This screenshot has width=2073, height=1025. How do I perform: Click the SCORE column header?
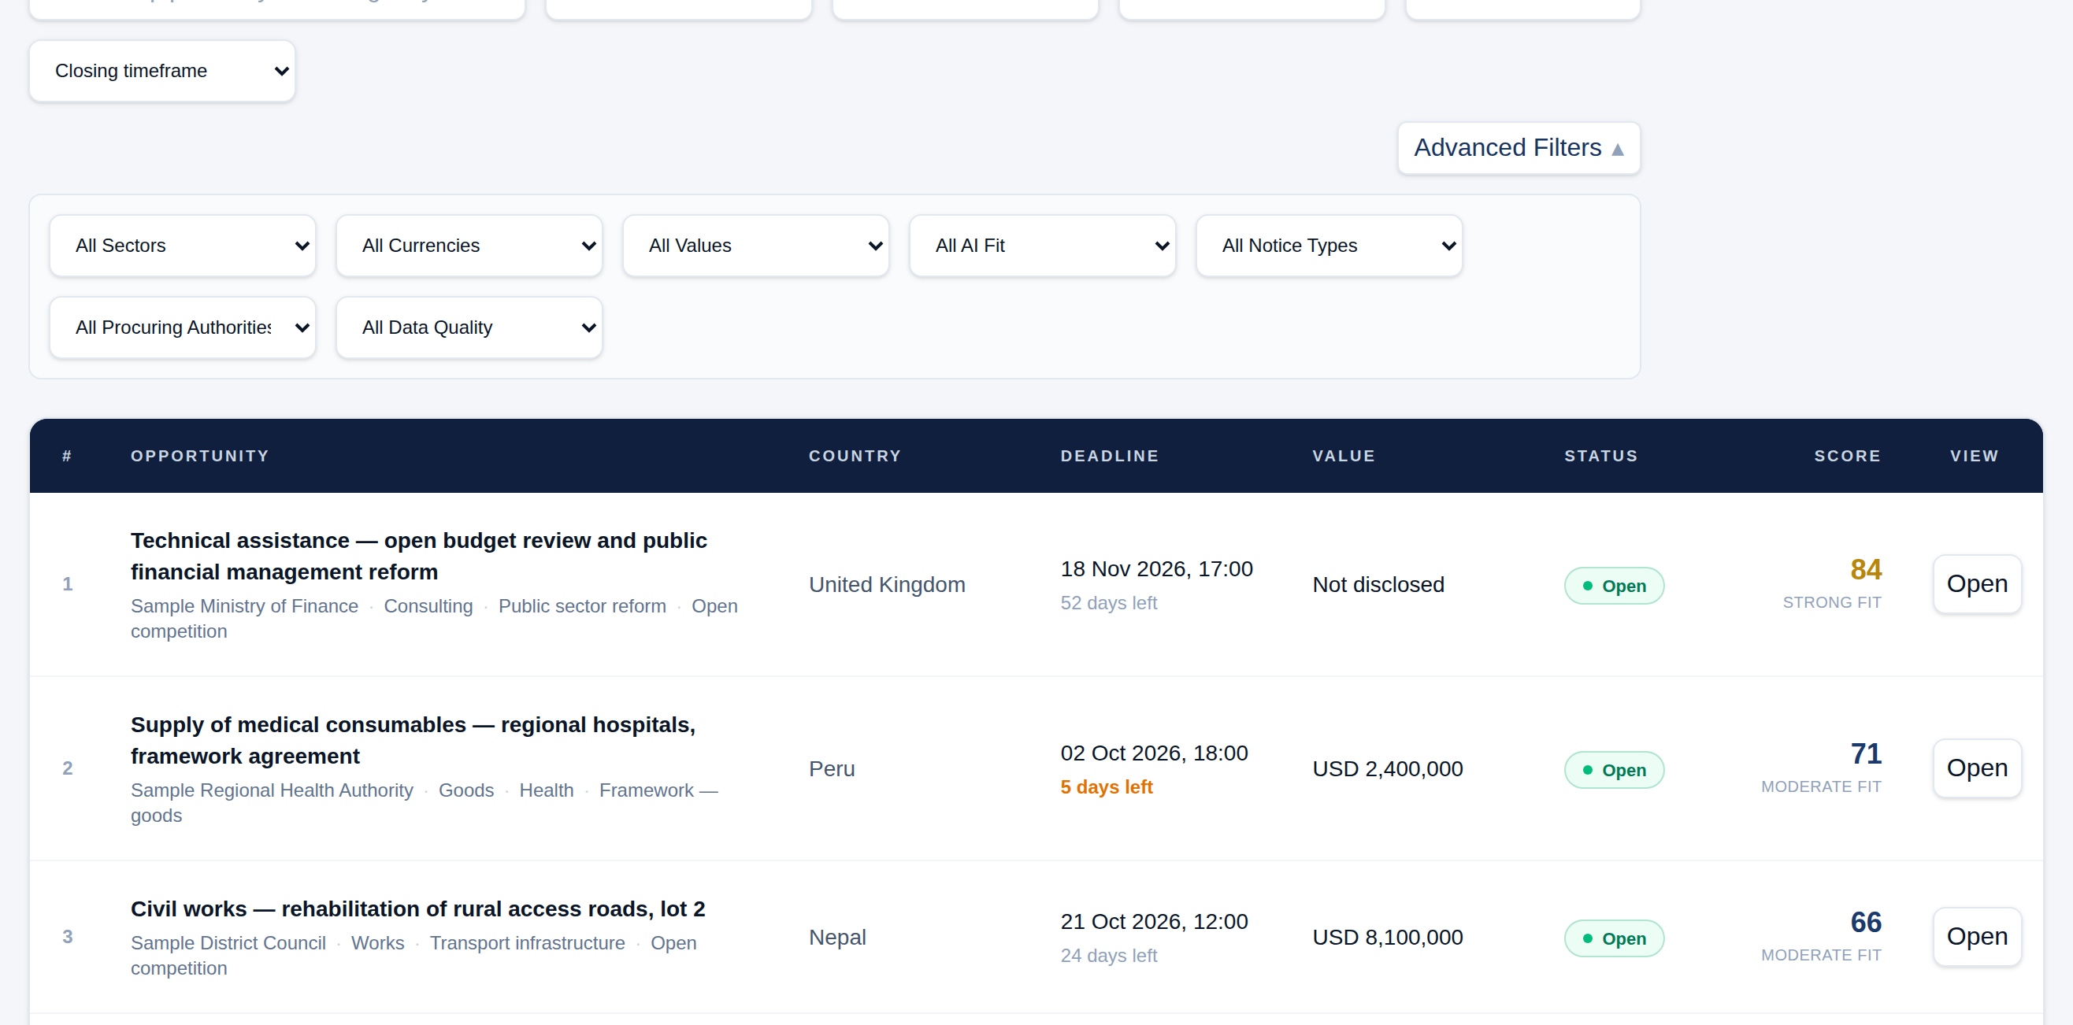coord(1847,456)
